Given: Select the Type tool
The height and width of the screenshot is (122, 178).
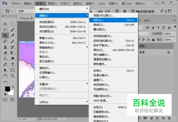Looking at the screenshot, I should (13, 64).
